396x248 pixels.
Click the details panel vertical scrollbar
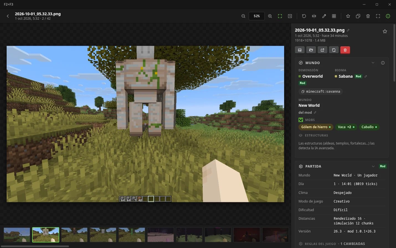(394, 53)
